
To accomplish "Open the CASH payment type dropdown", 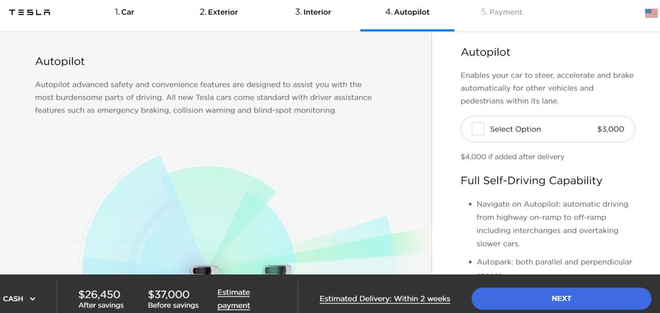I will point(20,299).
